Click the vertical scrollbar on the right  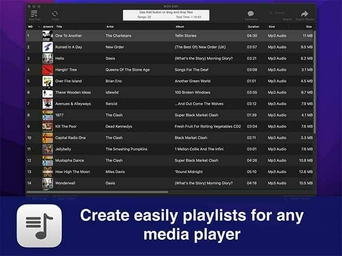(x=314, y=81)
